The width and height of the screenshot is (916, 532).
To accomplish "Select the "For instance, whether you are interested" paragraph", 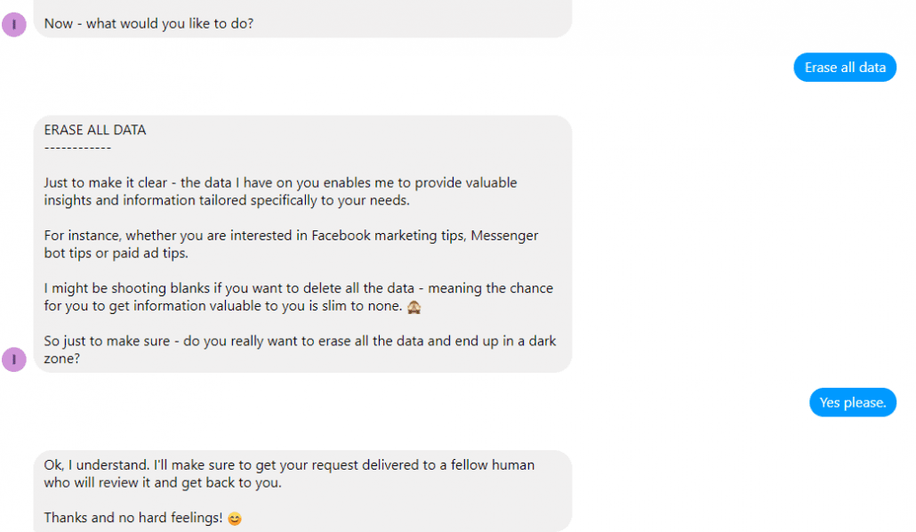I will pos(291,244).
